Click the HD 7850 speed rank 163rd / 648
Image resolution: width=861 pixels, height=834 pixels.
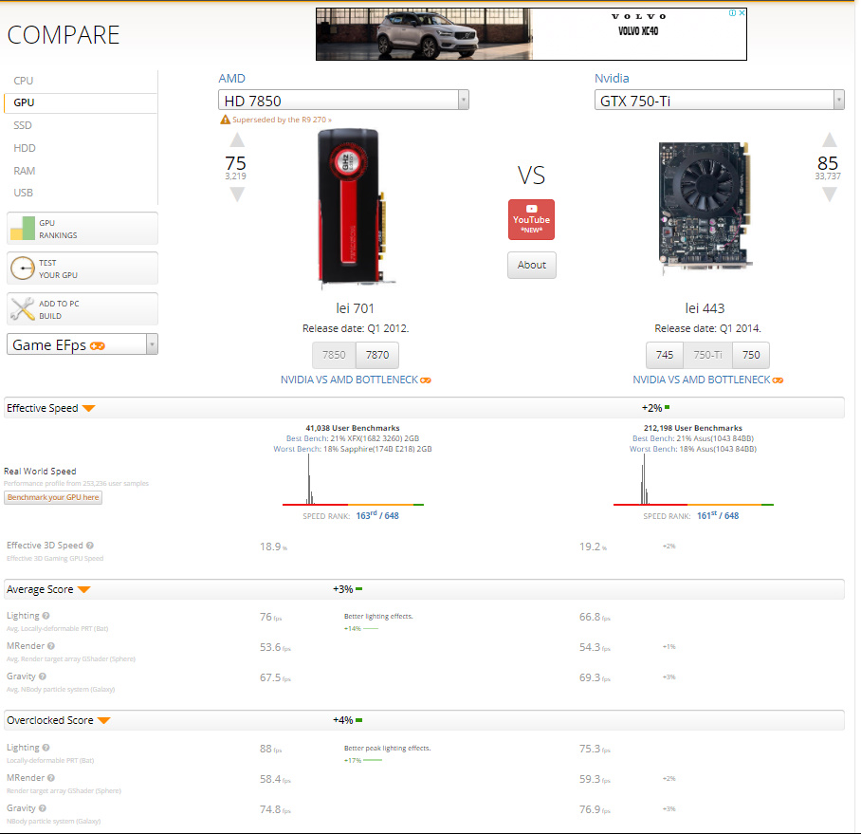[x=377, y=516]
